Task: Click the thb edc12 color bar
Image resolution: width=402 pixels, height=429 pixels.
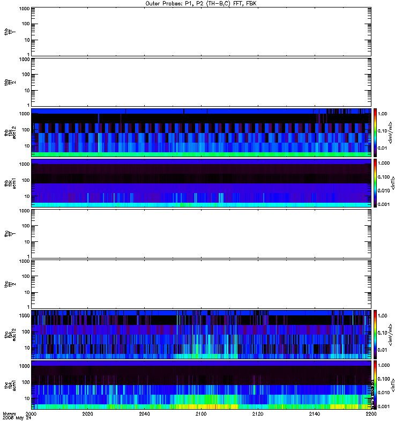Action: point(375,132)
